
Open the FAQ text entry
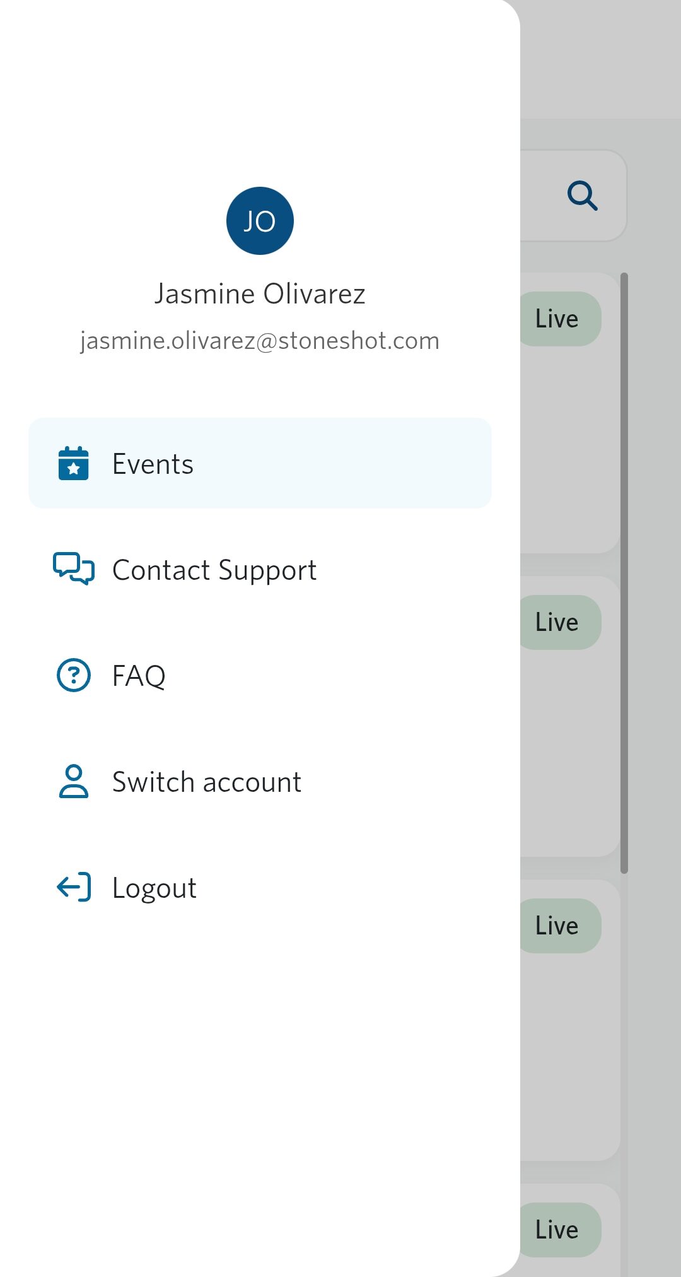[139, 676]
